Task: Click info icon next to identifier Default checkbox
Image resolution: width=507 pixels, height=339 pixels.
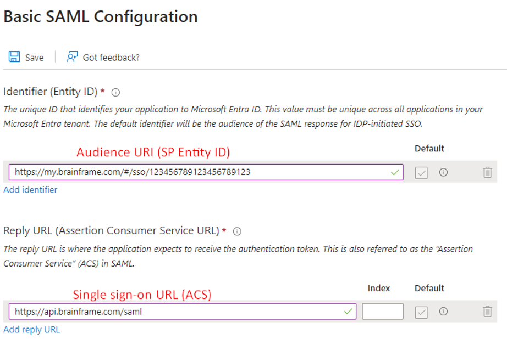Action: click(443, 172)
